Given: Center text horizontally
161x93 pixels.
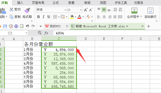Looking at the screenshot, I should (104, 17).
